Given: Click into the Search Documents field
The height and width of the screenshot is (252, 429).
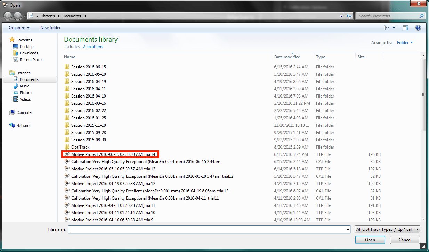Looking at the screenshot, I should tap(388, 16).
